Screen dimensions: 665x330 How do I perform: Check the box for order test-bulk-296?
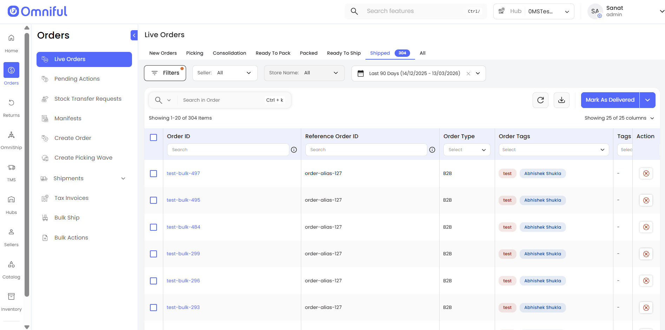click(153, 281)
